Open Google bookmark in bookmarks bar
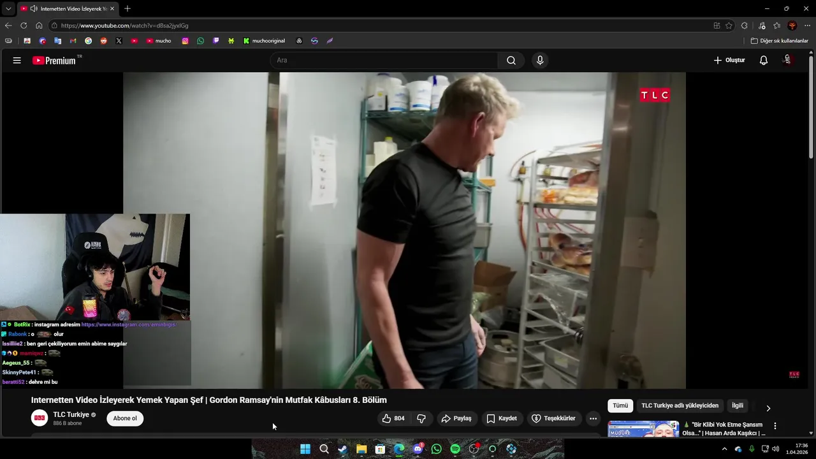 [x=88, y=41]
